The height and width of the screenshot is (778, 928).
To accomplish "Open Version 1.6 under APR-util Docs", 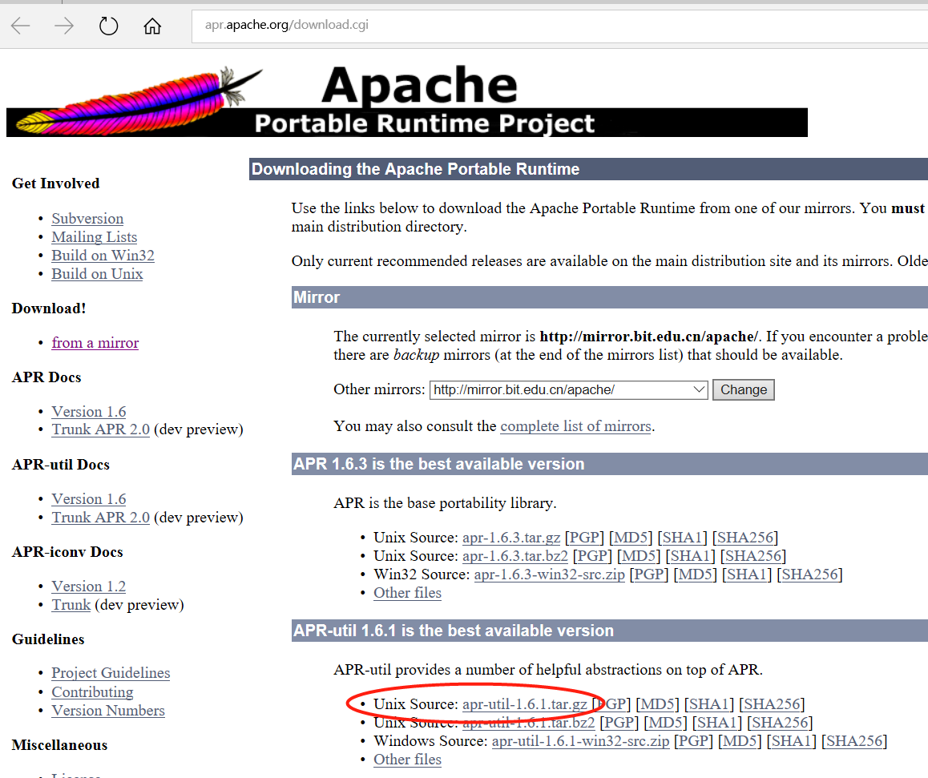I will coord(89,498).
